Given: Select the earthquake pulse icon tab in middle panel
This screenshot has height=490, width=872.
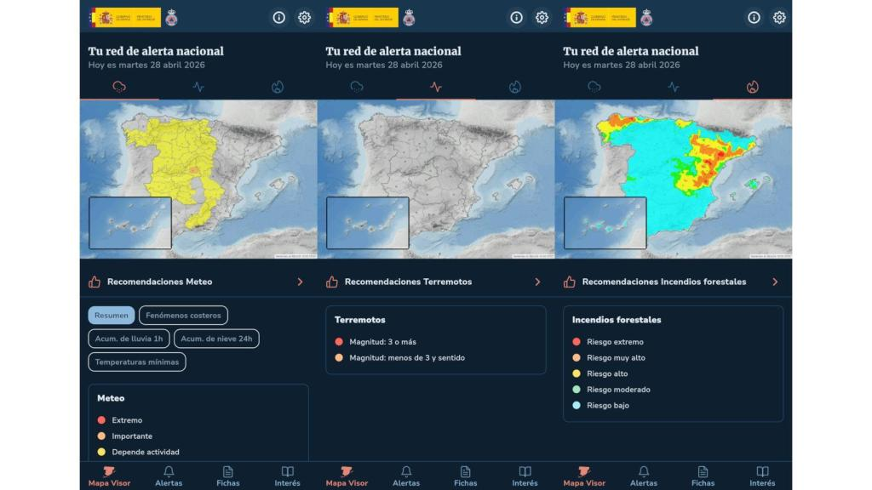Looking at the screenshot, I should 436,87.
